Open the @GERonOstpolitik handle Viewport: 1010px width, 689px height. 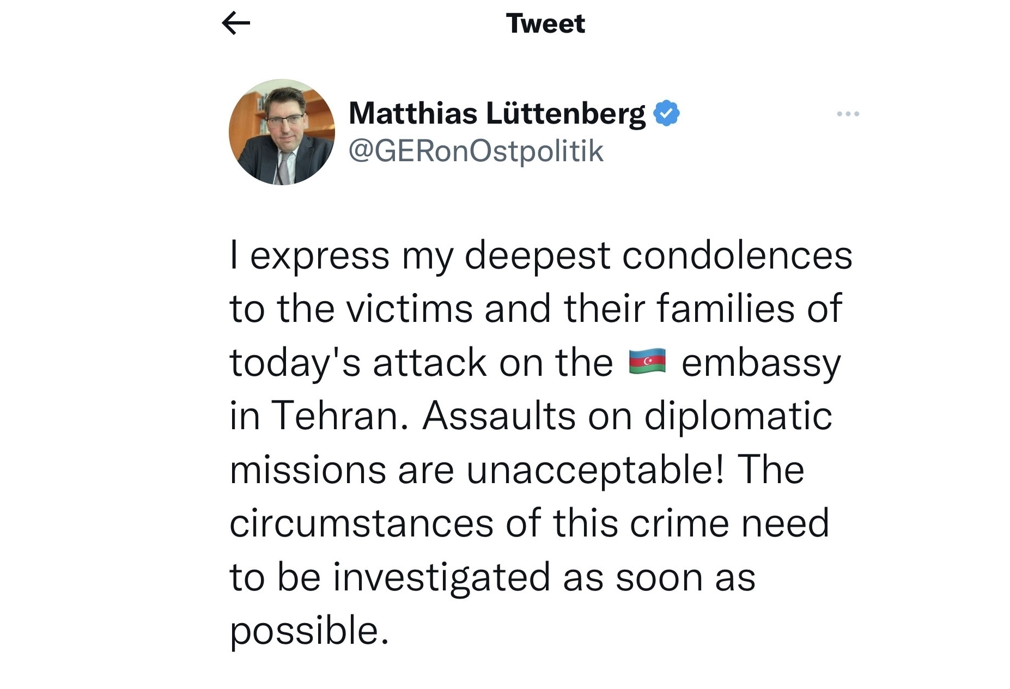click(x=476, y=151)
